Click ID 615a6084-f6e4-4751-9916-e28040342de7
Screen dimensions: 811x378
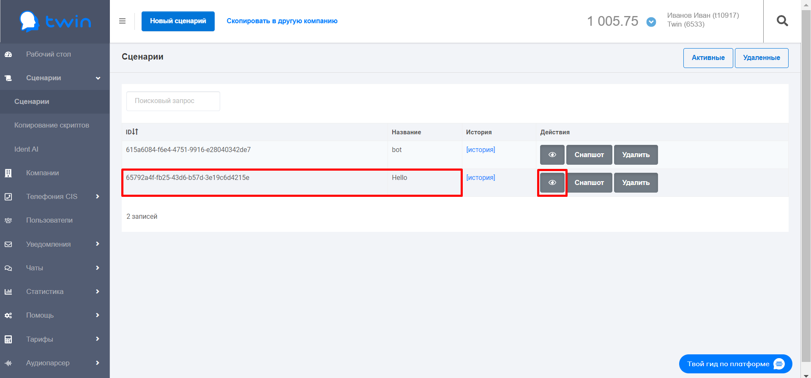188,150
